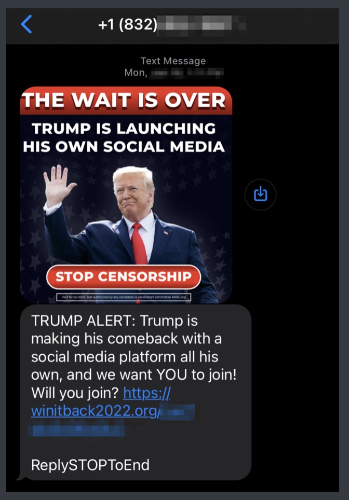Tap the red STOP CENSORSHIP button in the image
The width and height of the screenshot is (349, 500).
tap(124, 276)
